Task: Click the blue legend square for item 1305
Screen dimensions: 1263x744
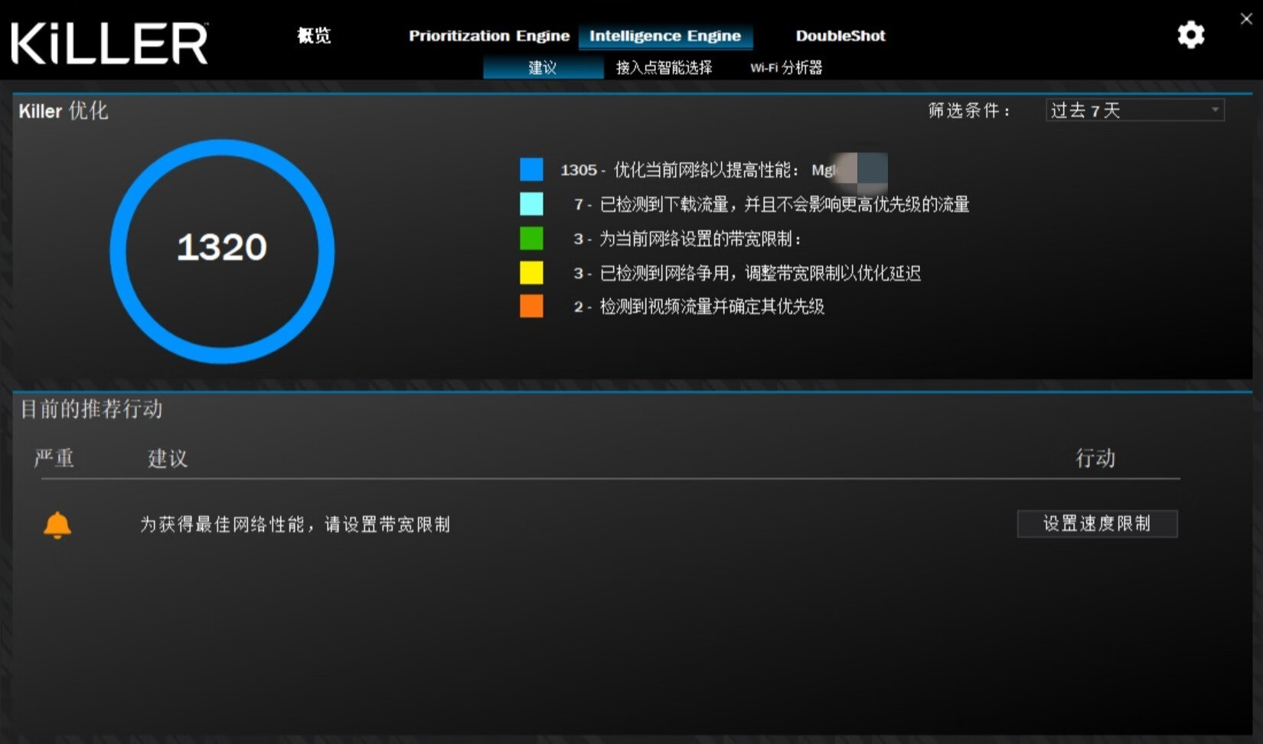Action: 530,169
